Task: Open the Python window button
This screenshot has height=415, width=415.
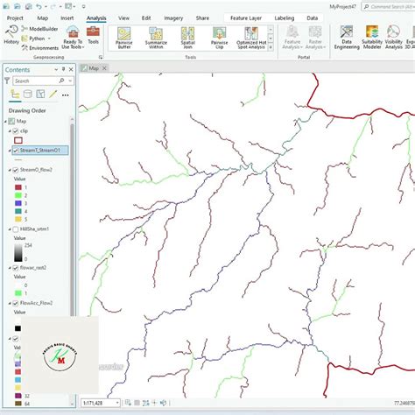Action: click(33, 39)
